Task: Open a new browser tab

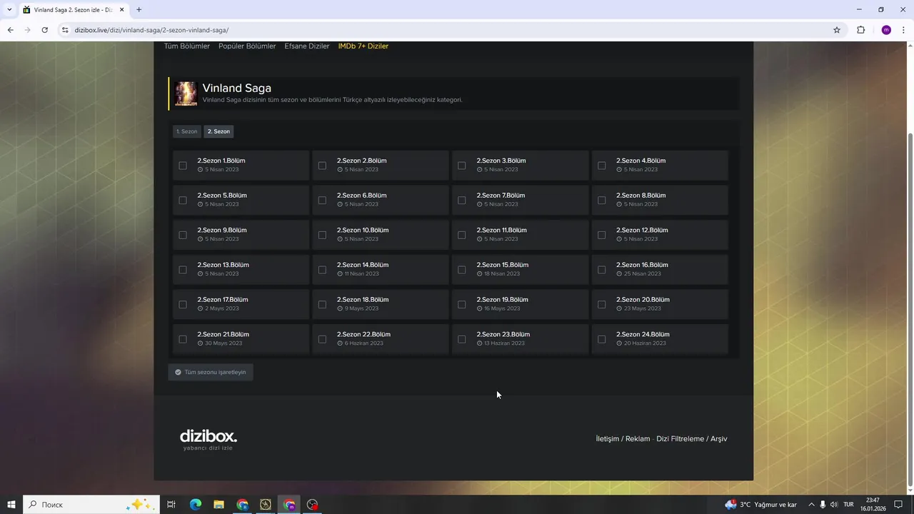Action: 139,10
